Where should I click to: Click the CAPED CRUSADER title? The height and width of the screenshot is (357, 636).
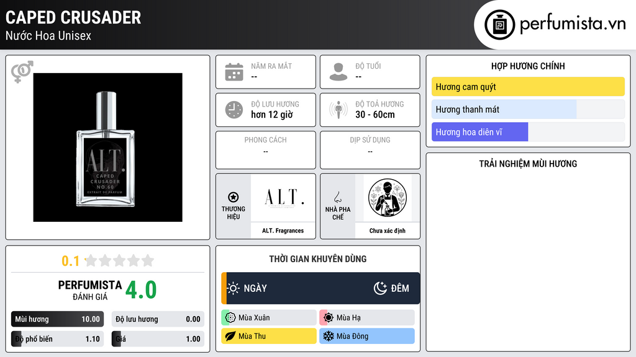73,17
